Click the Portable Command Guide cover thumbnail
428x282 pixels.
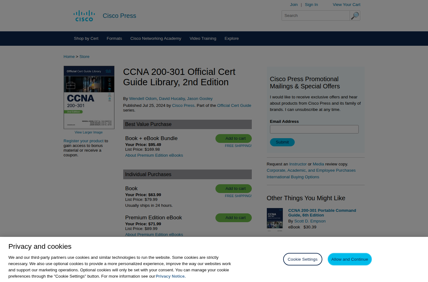275,220
